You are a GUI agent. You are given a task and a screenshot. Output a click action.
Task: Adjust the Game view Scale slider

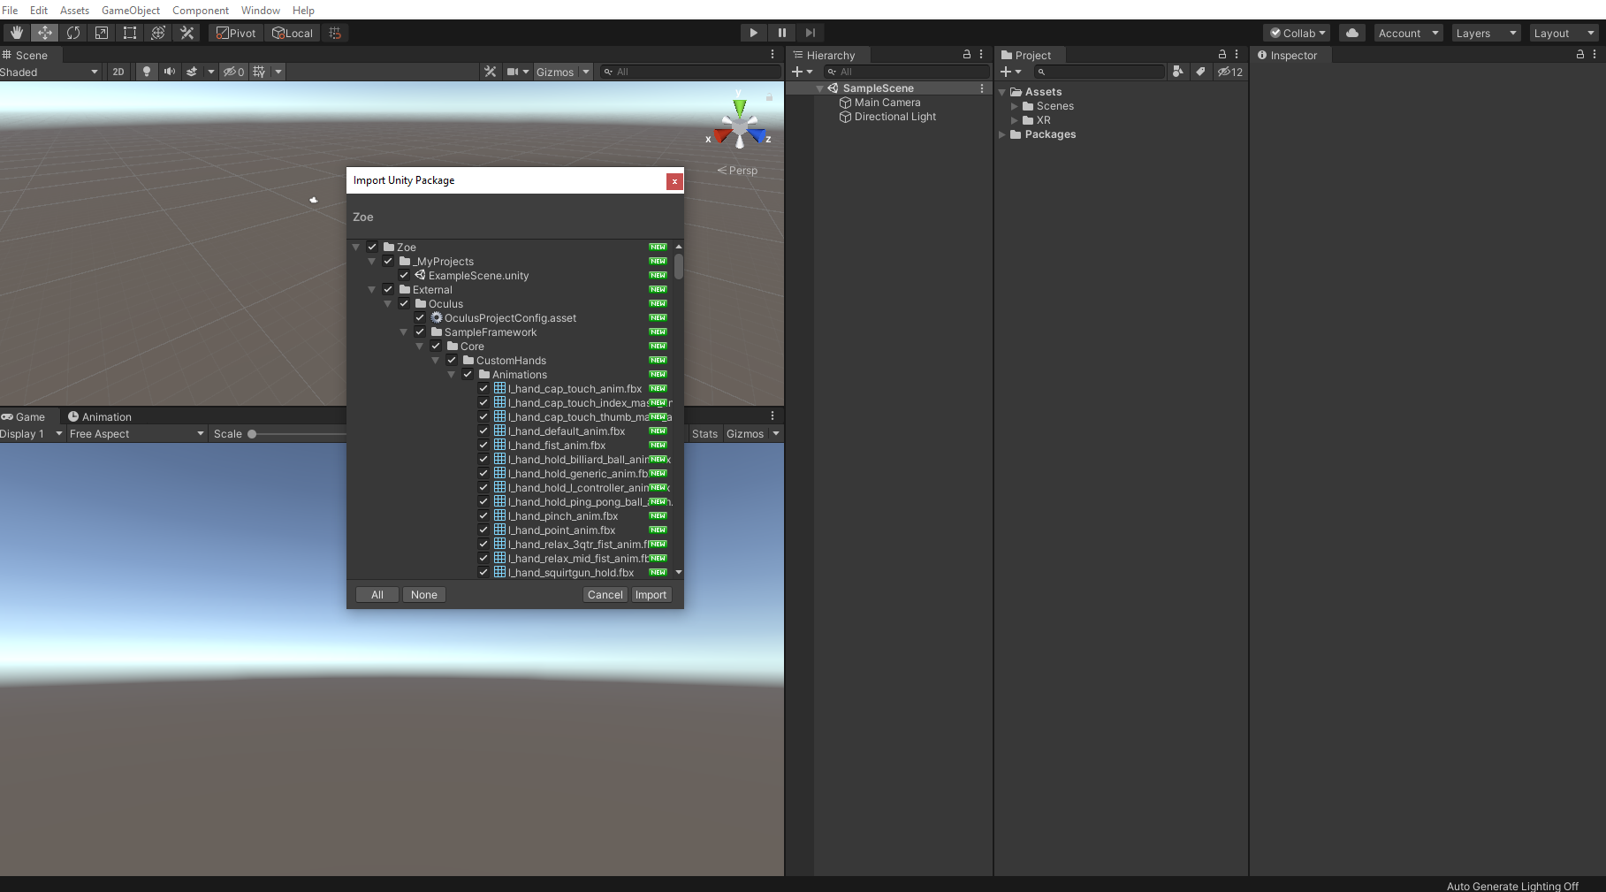[x=253, y=434]
